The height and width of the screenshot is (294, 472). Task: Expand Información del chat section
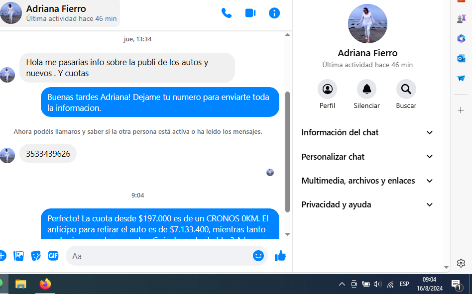coord(367,132)
